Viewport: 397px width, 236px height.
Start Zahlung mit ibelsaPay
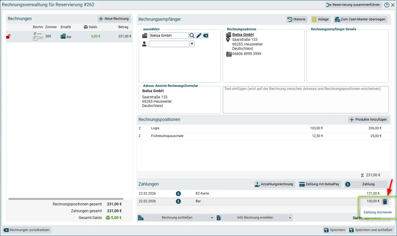[320, 184]
